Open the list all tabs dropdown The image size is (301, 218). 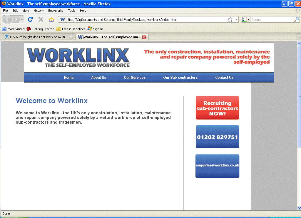[x=299, y=37]
